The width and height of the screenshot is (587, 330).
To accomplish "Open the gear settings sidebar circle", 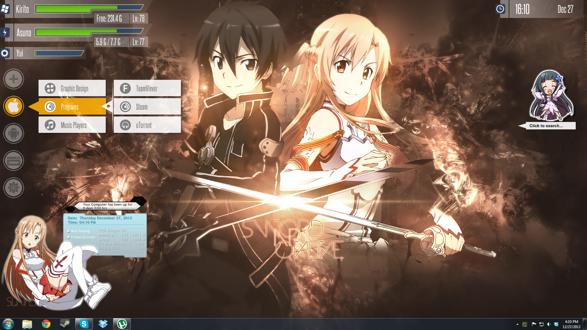I will coord(13,188).
